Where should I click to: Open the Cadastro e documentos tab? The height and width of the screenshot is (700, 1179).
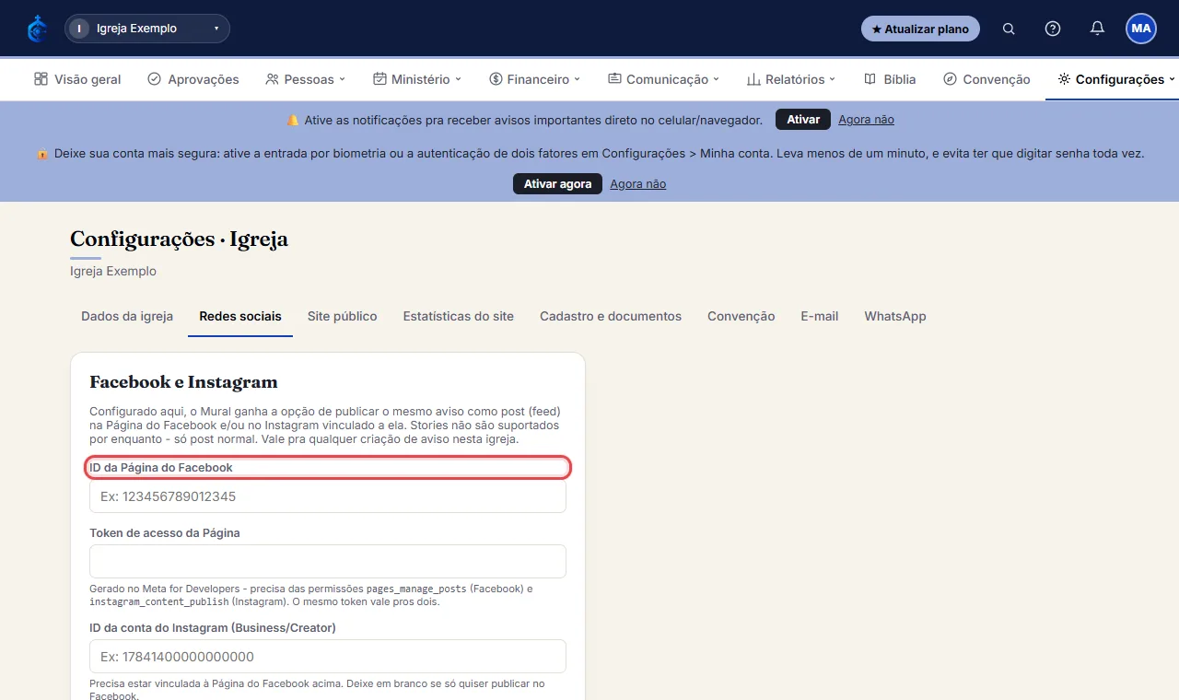coord(611,316)
